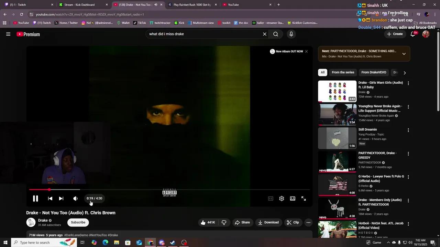Click the Share button

(x=242, y=223)
